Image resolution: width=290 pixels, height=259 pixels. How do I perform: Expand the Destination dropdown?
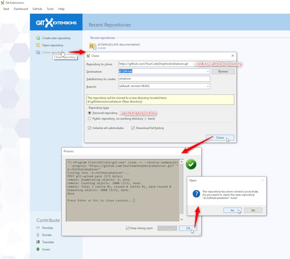(208, 71)
